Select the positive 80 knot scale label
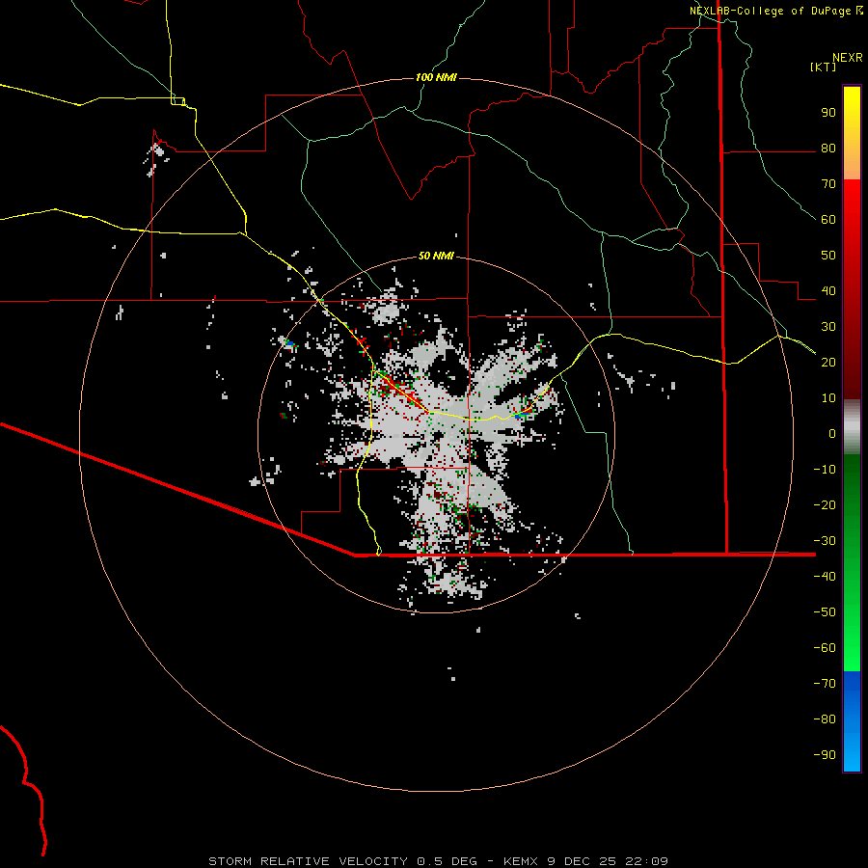Viewport: 868px width, 868px height. (x=828, y=148)
